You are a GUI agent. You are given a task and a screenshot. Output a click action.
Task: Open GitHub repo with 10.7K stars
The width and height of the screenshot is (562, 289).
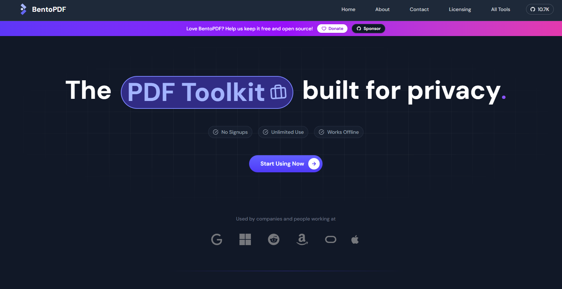point(540,9)
